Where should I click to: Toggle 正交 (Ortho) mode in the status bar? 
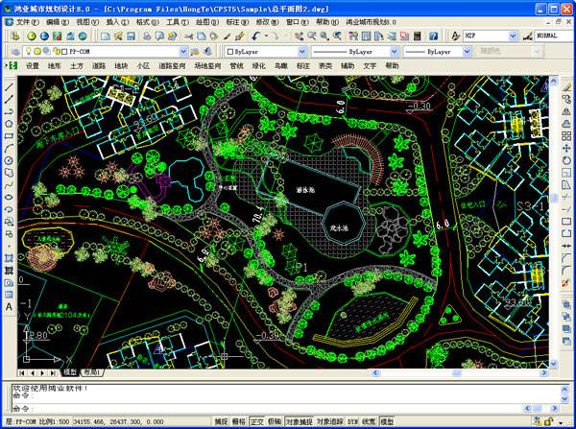pos(257,421)
